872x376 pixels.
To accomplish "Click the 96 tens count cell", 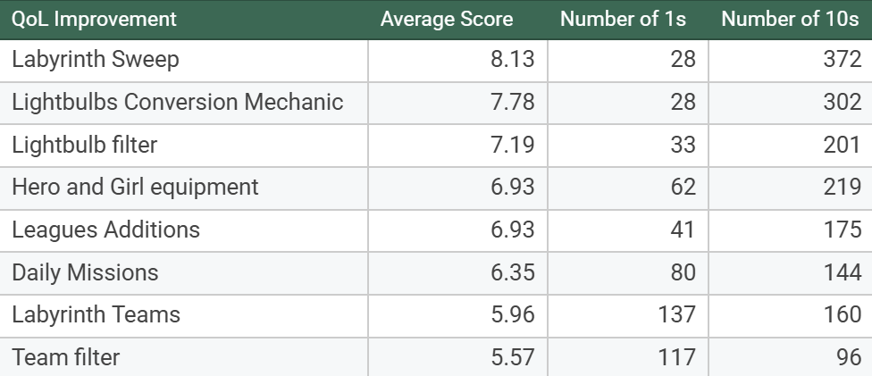I will point(790,357).
